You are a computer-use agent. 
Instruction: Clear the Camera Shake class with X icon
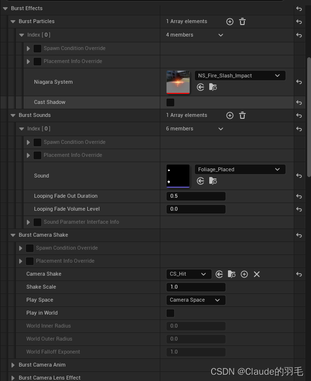(257, 274)
